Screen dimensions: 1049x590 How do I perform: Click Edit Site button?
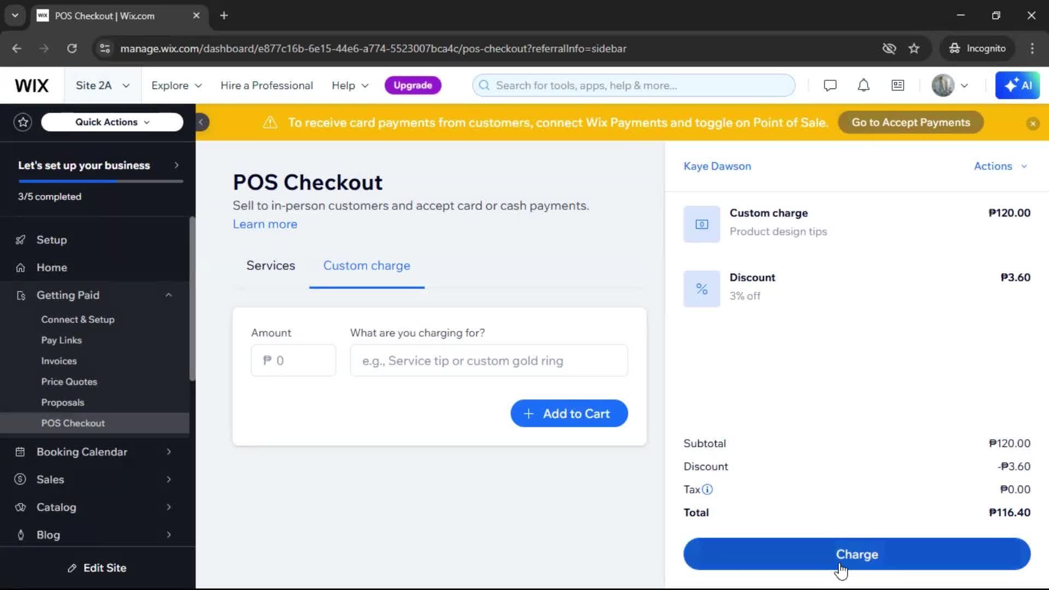pos(97,568)
